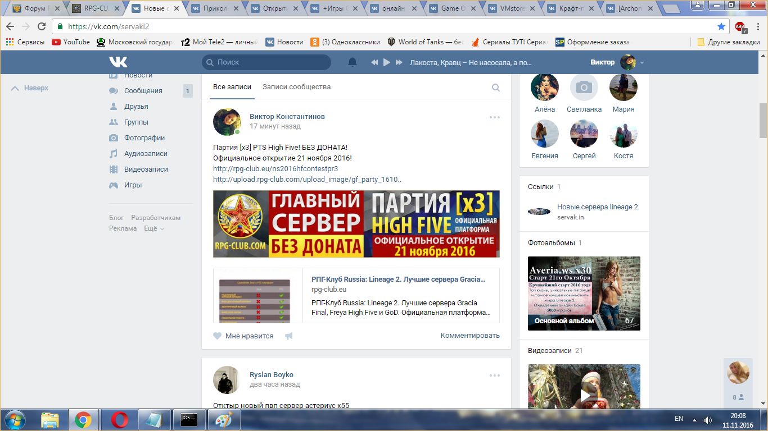The image size is (768, 431).
Task: Skip to next track in VK header
Action: [399, 62]
